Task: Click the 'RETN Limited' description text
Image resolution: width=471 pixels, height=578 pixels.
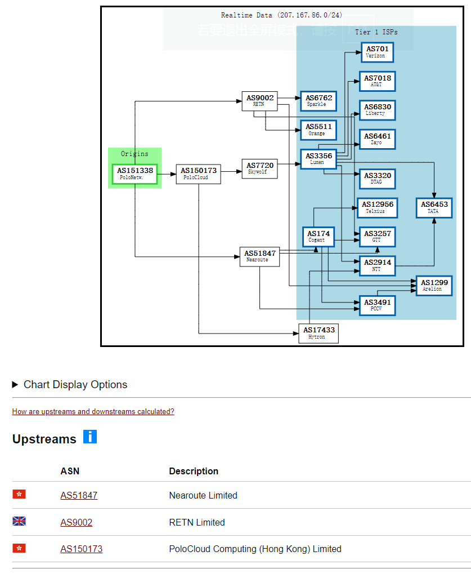Action: pyautogui.click(x=196, y=522)
